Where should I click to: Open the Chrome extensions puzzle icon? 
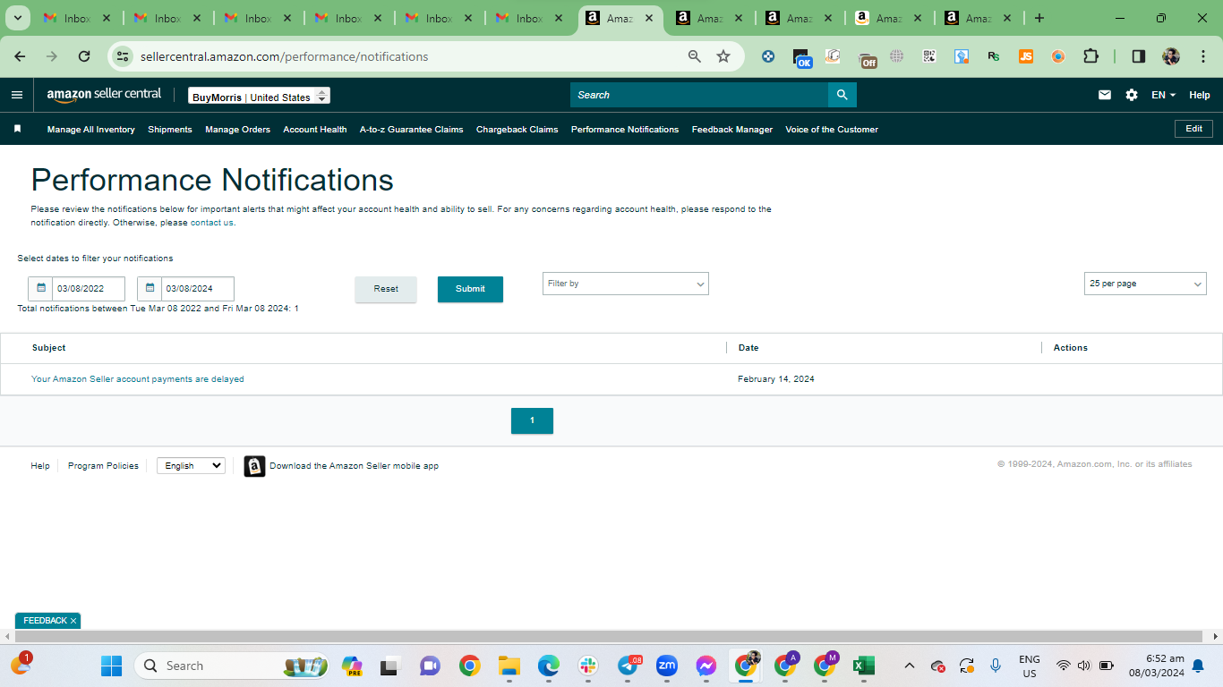(1090, 56)
